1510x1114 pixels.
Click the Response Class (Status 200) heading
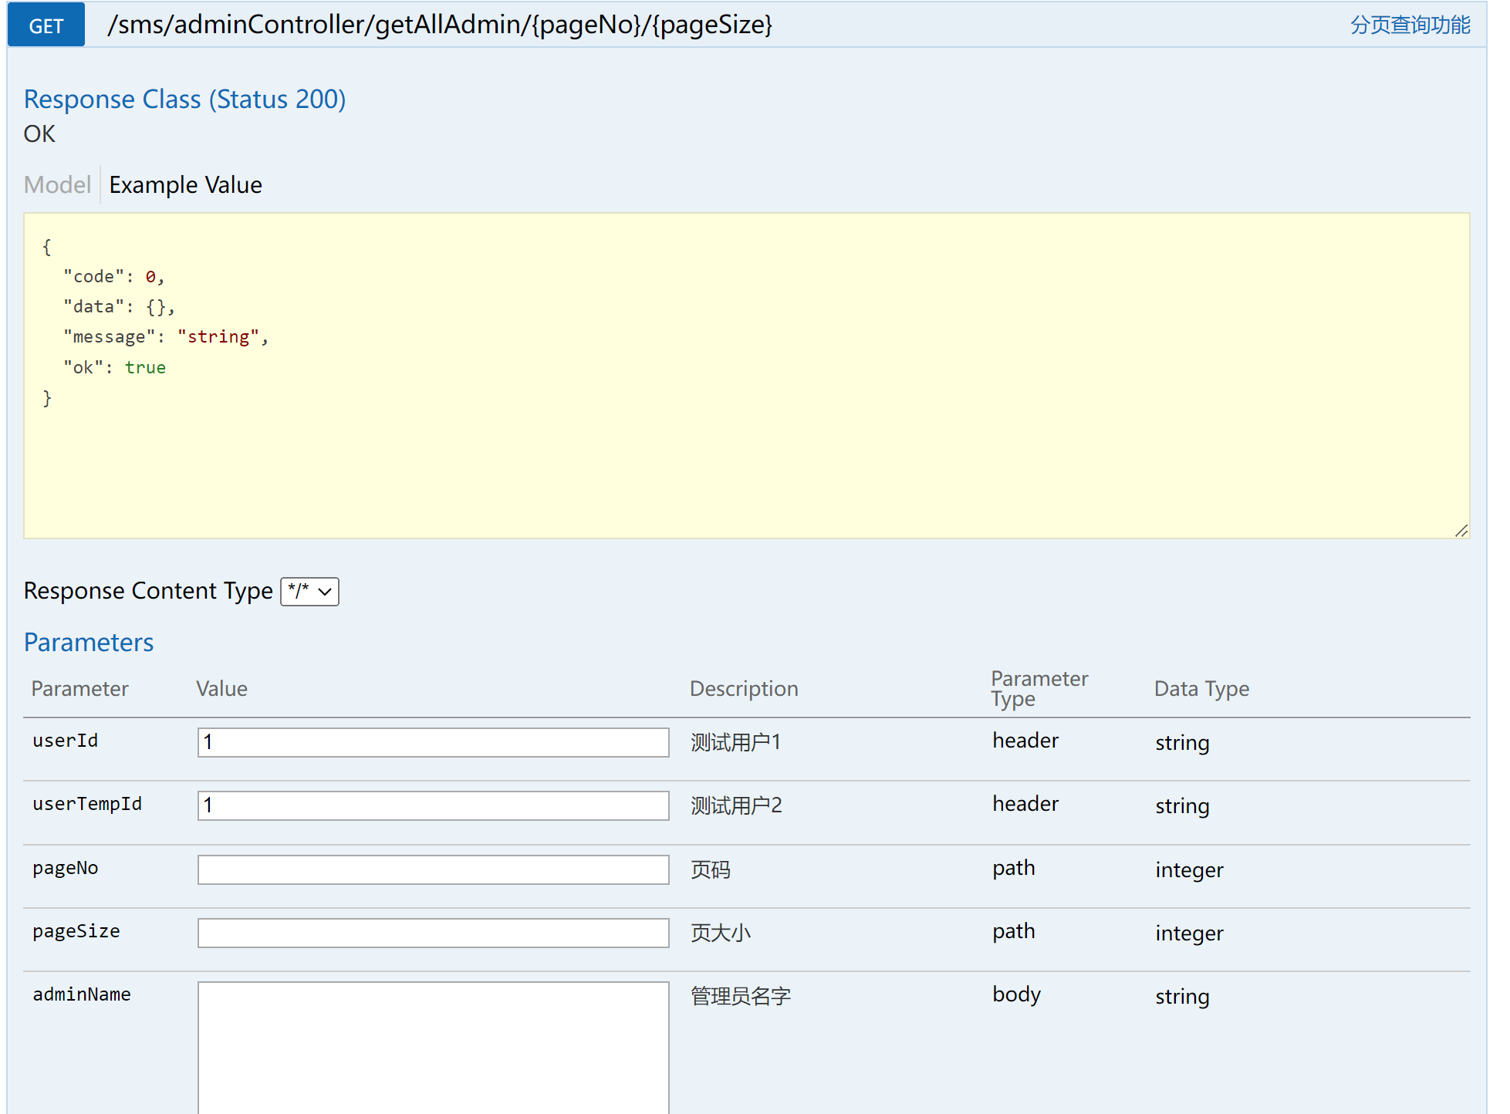point(185,100)
